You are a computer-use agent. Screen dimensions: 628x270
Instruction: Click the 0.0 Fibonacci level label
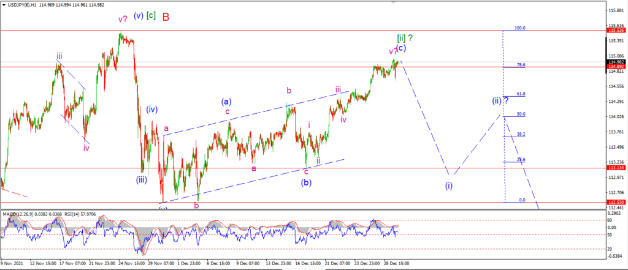point(523,200)
